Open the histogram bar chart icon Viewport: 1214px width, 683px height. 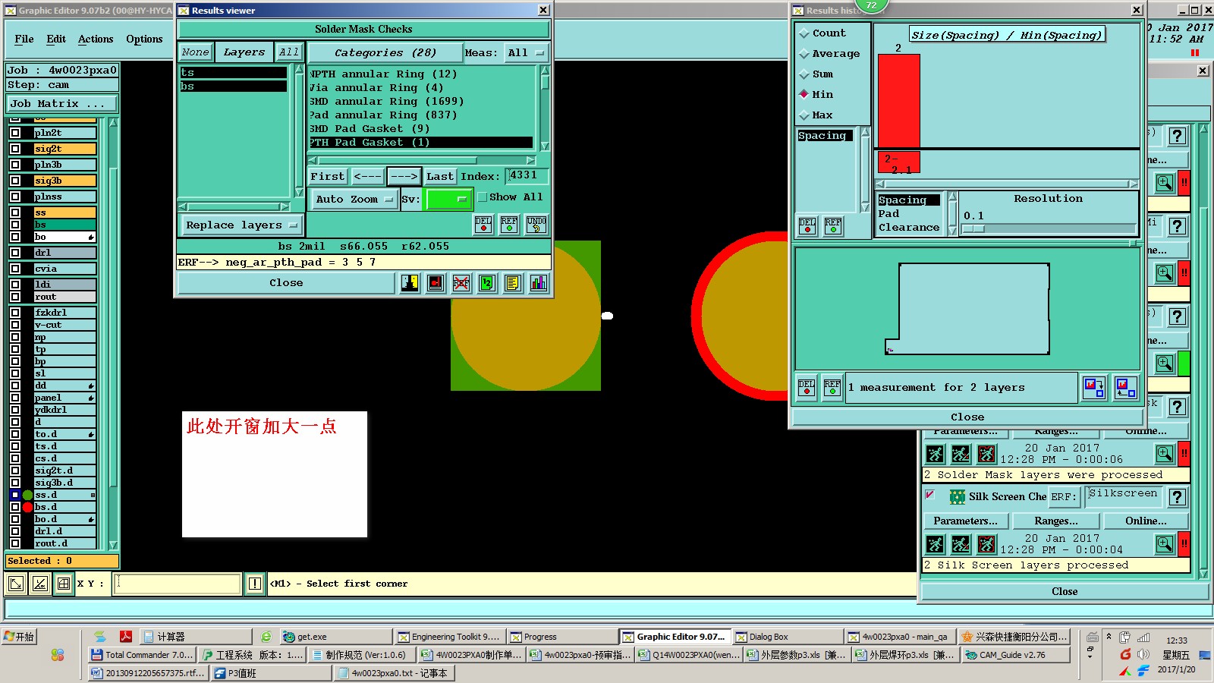[539, 283]
